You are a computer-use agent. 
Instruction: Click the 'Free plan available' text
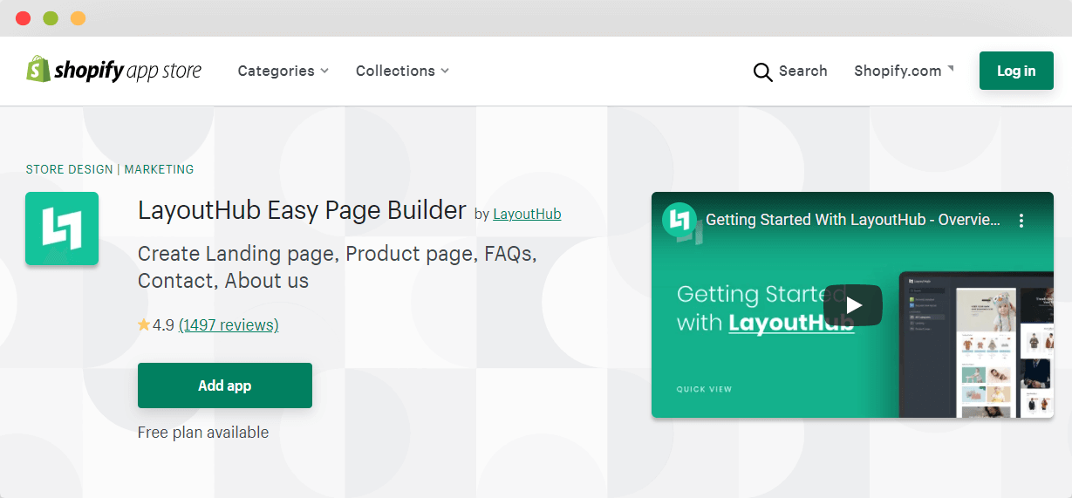coord(203,433)
